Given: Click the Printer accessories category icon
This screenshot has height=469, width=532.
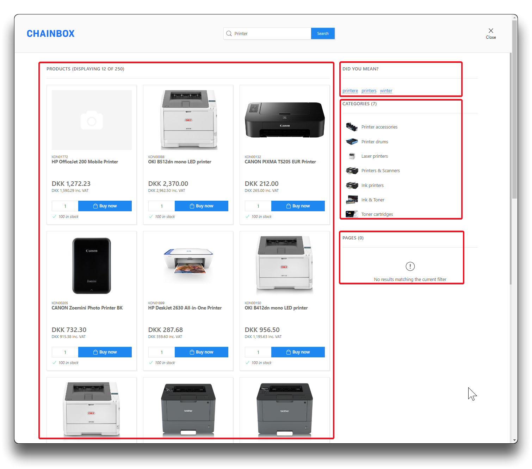Looking at the screenshot, I should (352, 127).
